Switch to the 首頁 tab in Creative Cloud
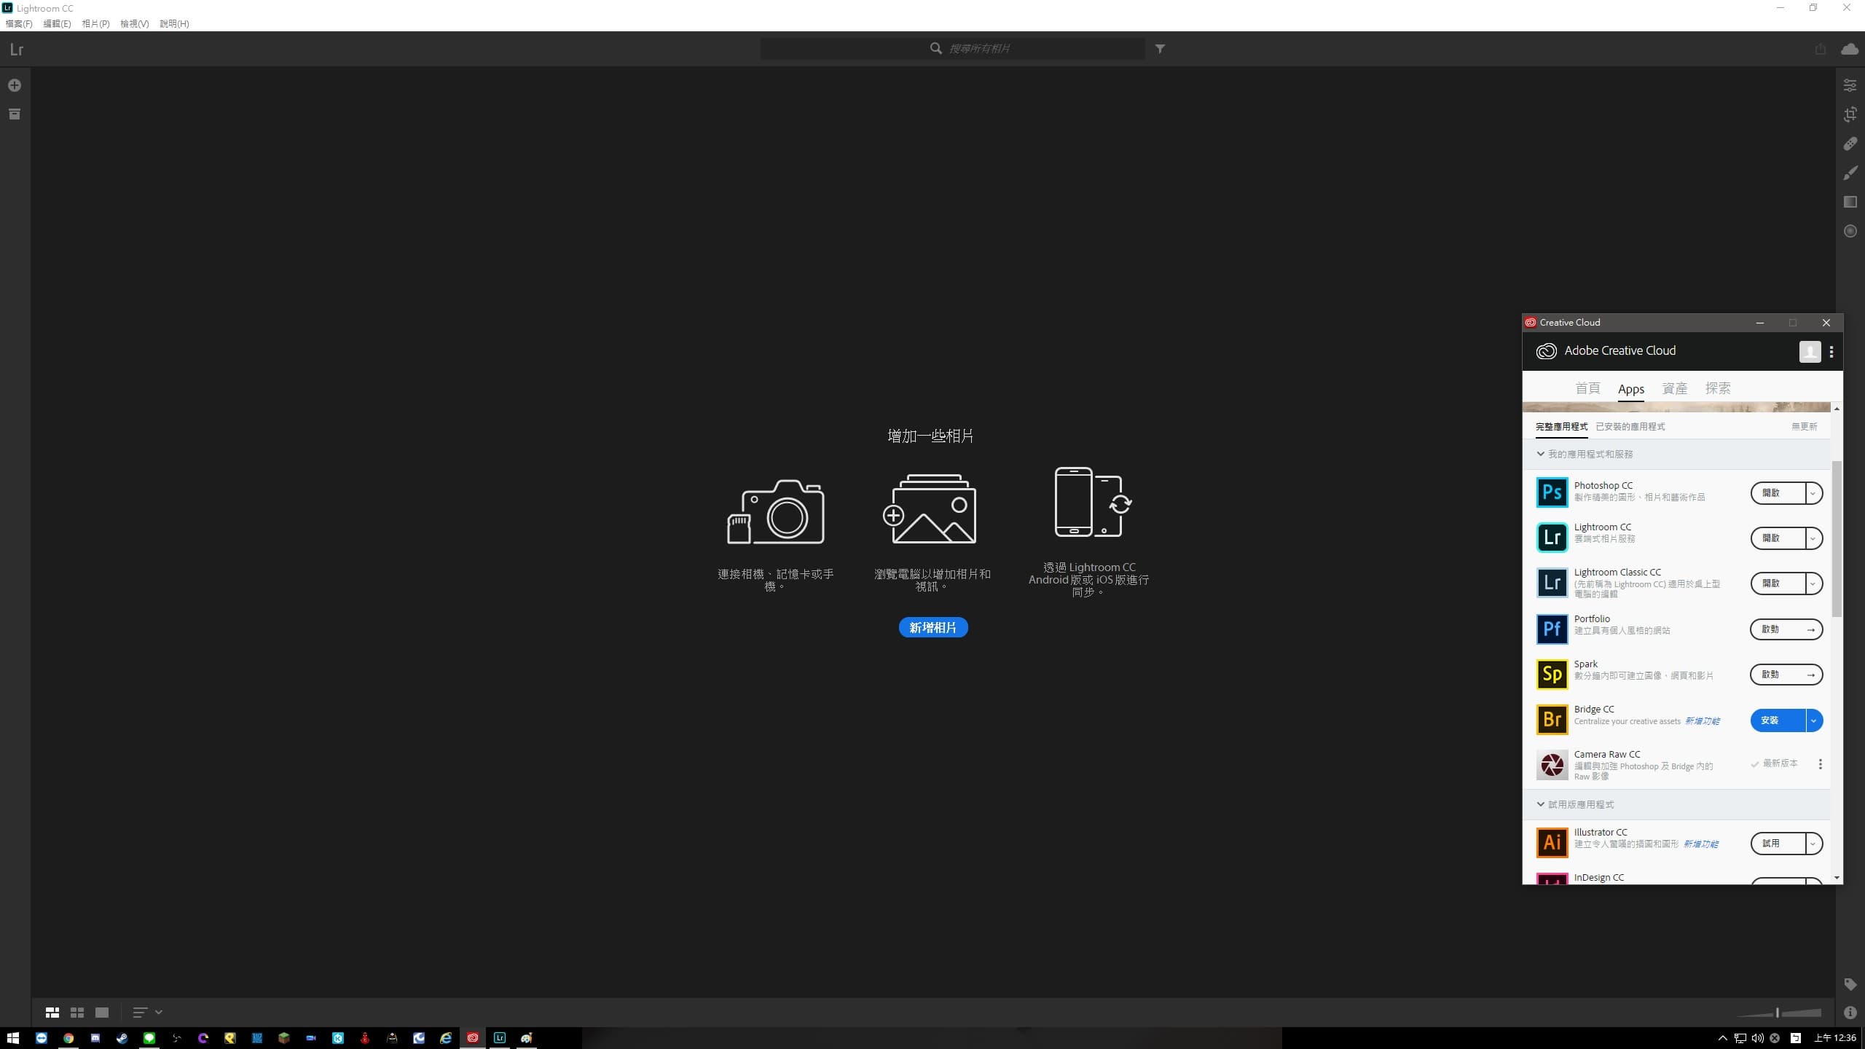The width and height of the screenshot is (1865, 1049). click(1587, 389)
